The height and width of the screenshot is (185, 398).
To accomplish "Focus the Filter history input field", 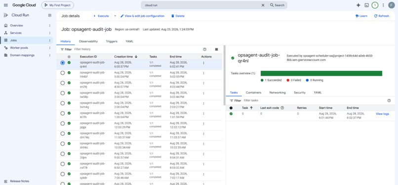I will [x=137, y=49].
